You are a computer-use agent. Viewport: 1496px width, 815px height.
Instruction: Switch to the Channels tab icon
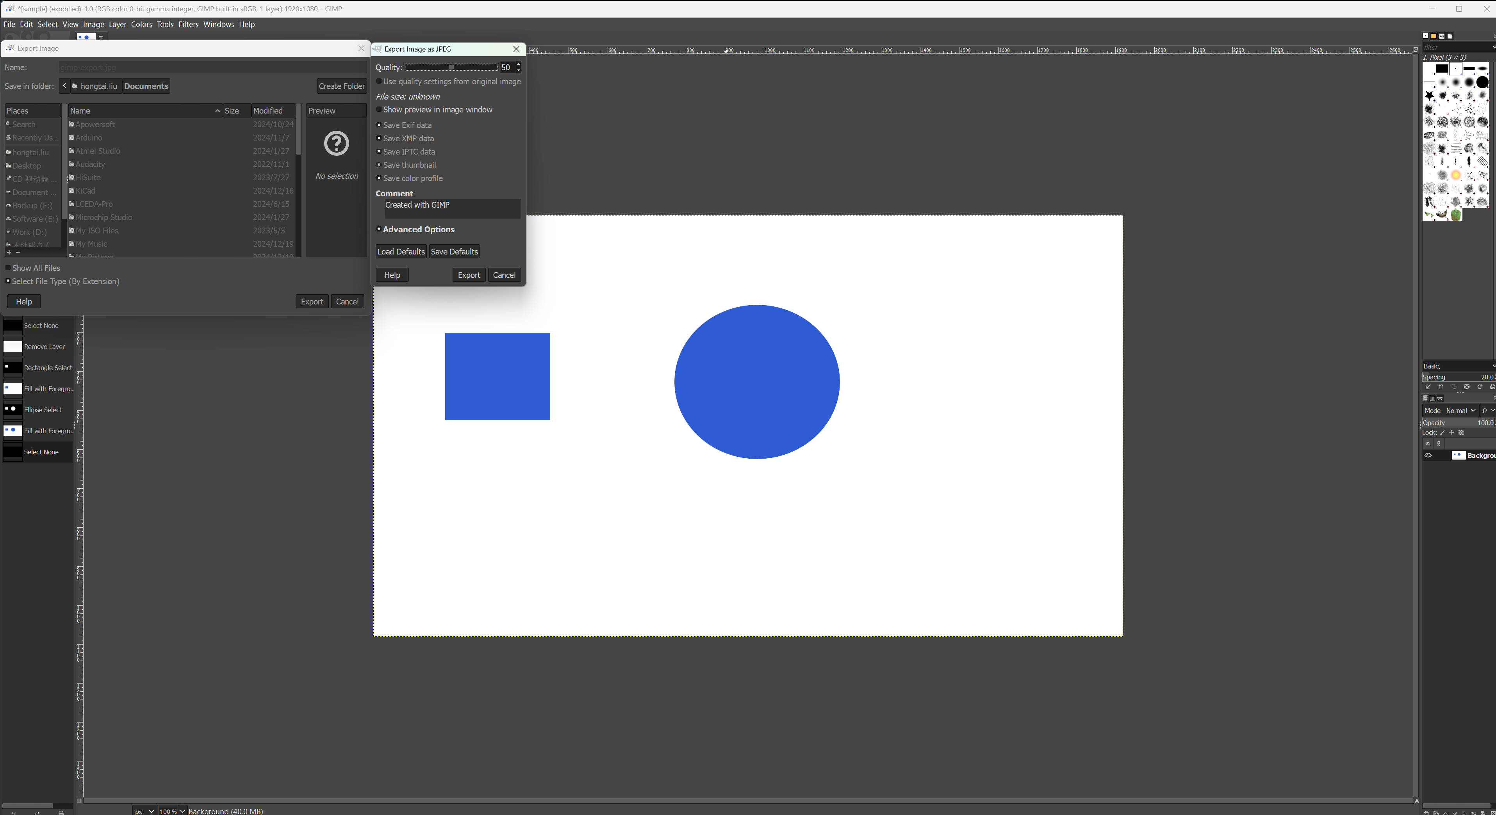pos(1433,398)
